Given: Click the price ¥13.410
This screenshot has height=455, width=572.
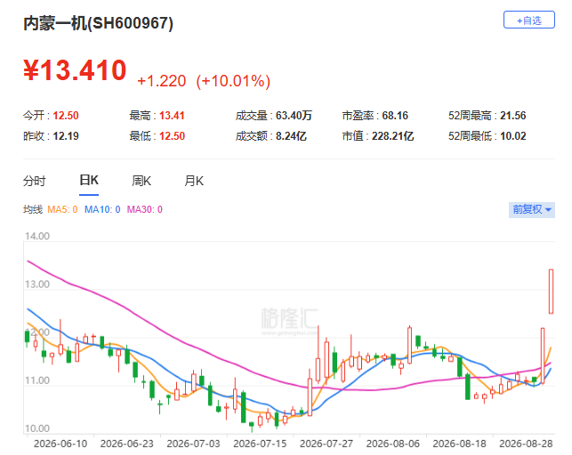Looking at the screenshot, I should pyautogui.click(x=75, y=69).
